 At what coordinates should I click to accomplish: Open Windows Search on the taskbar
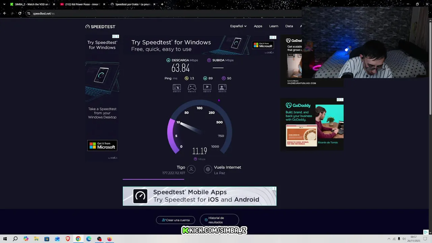(x=15, y=239)
